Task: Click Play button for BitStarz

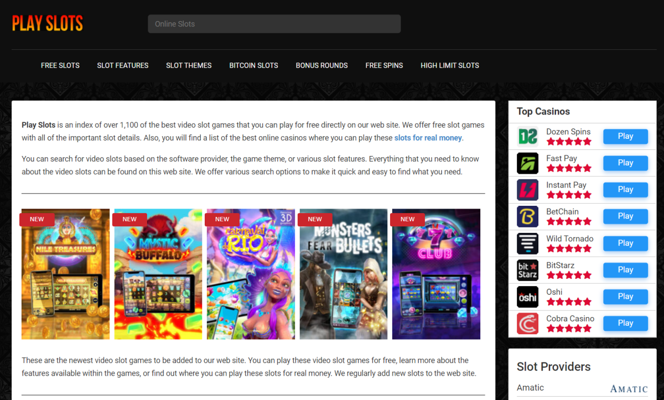Action: [x=625, y=269]
